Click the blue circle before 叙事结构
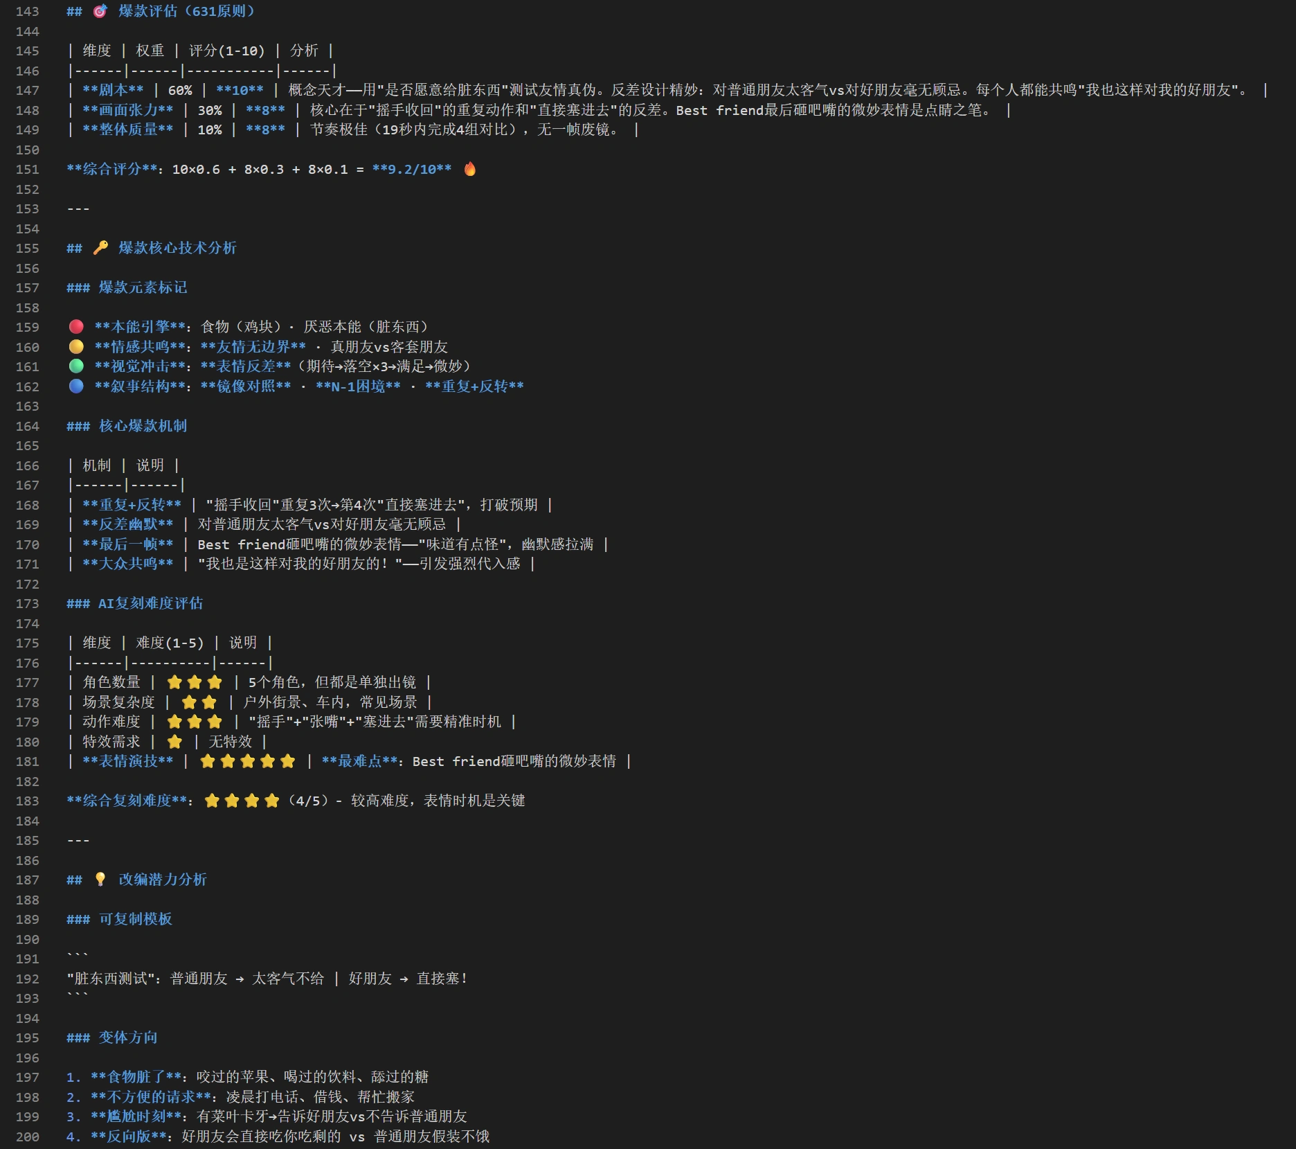 click(76, 386)
